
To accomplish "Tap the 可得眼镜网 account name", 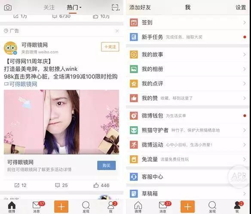I will [x=34, y=45].
